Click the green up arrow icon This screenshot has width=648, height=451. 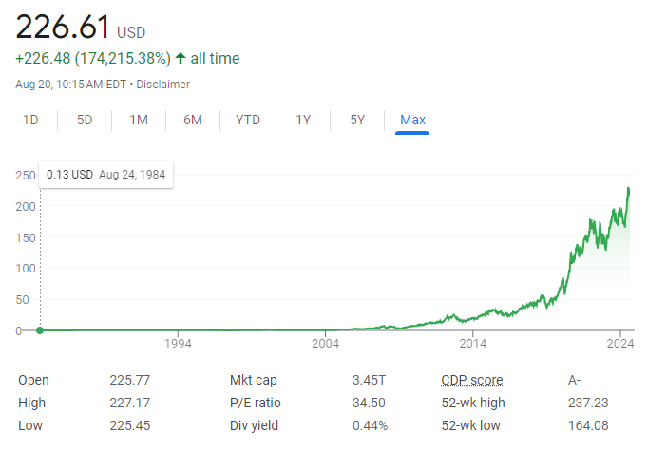click(181, 59)
